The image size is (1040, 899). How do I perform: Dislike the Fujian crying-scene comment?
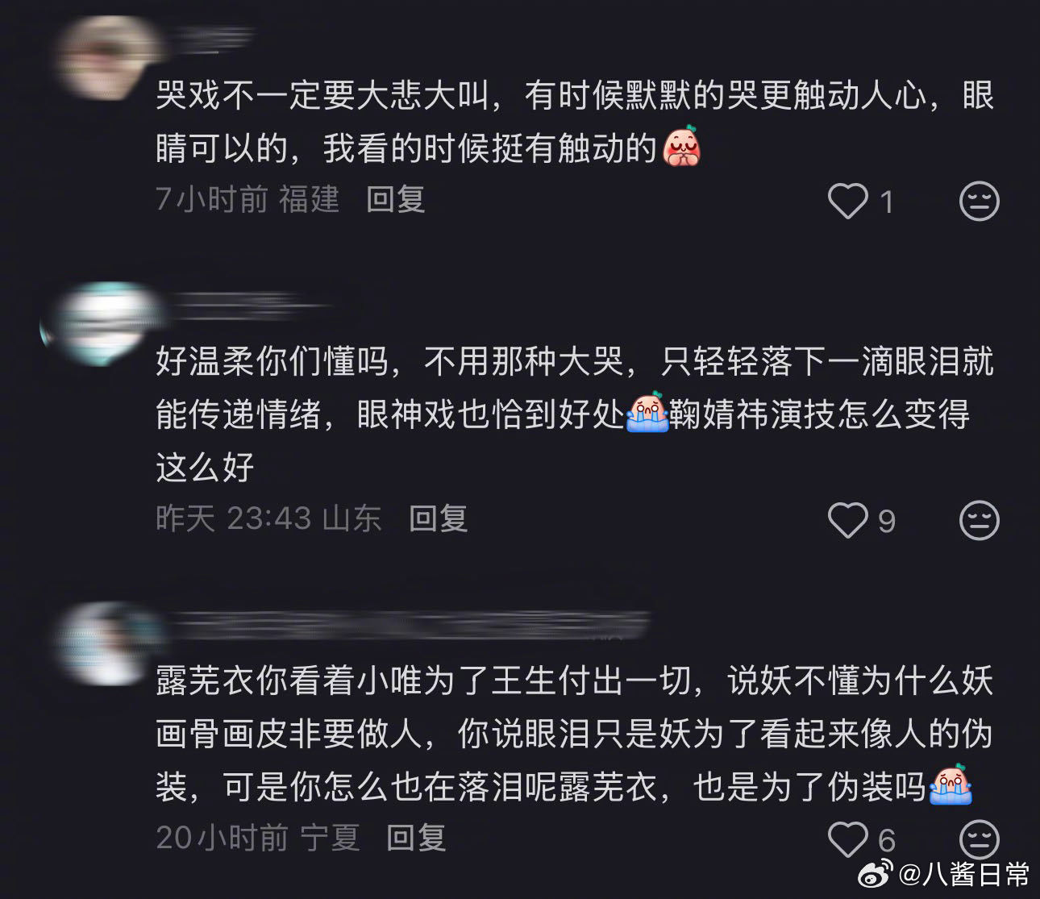980,201
